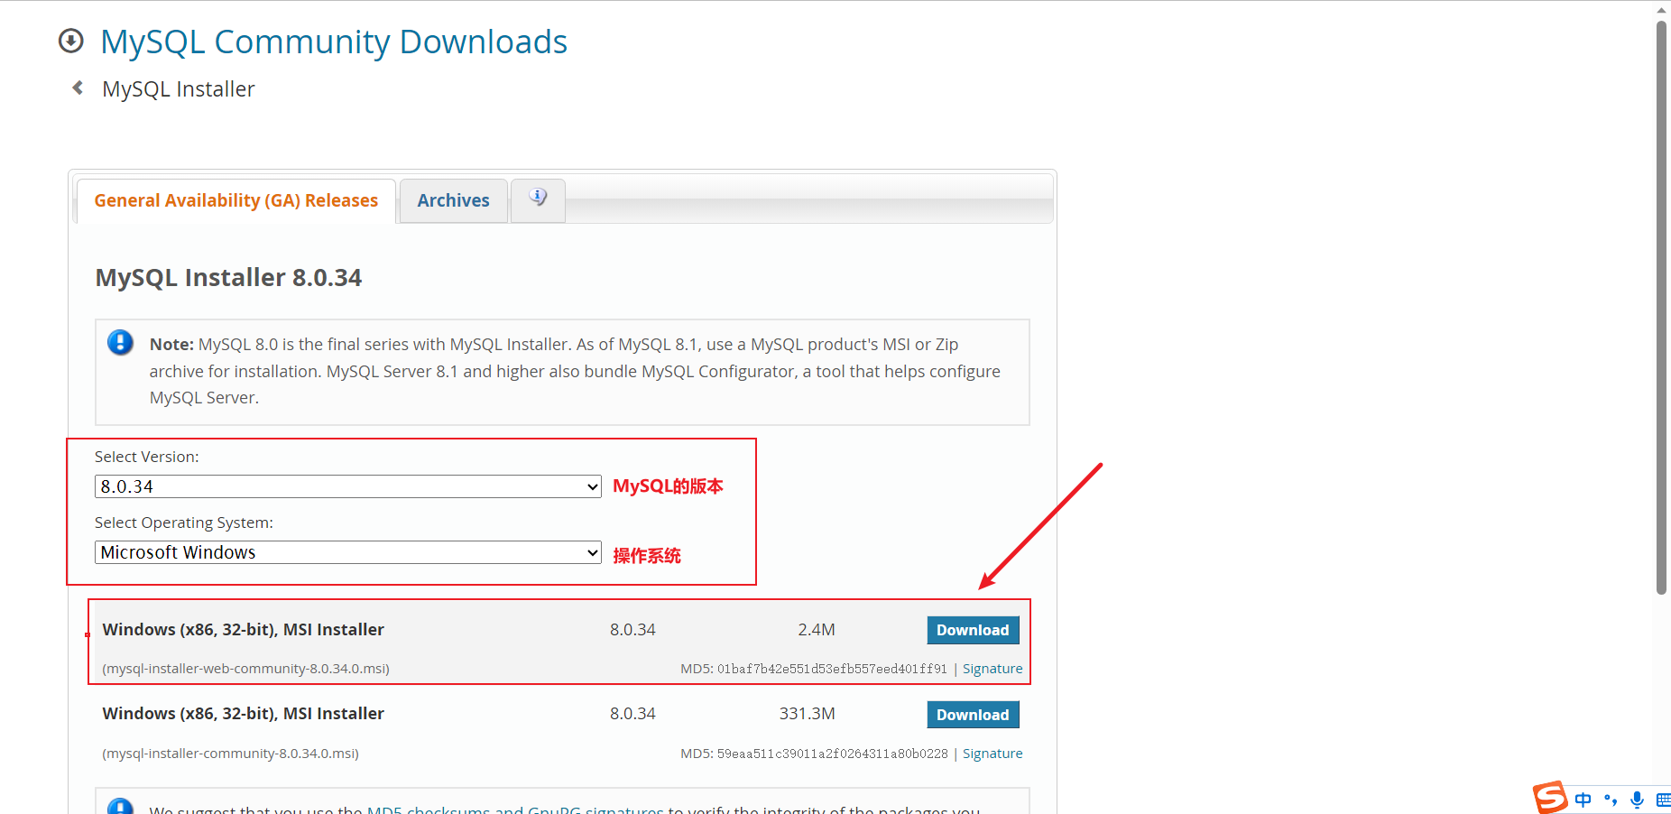The image size is (1671, 814).
Task: Click the MySQL Installer breadcrumb text
Action: 179,89
